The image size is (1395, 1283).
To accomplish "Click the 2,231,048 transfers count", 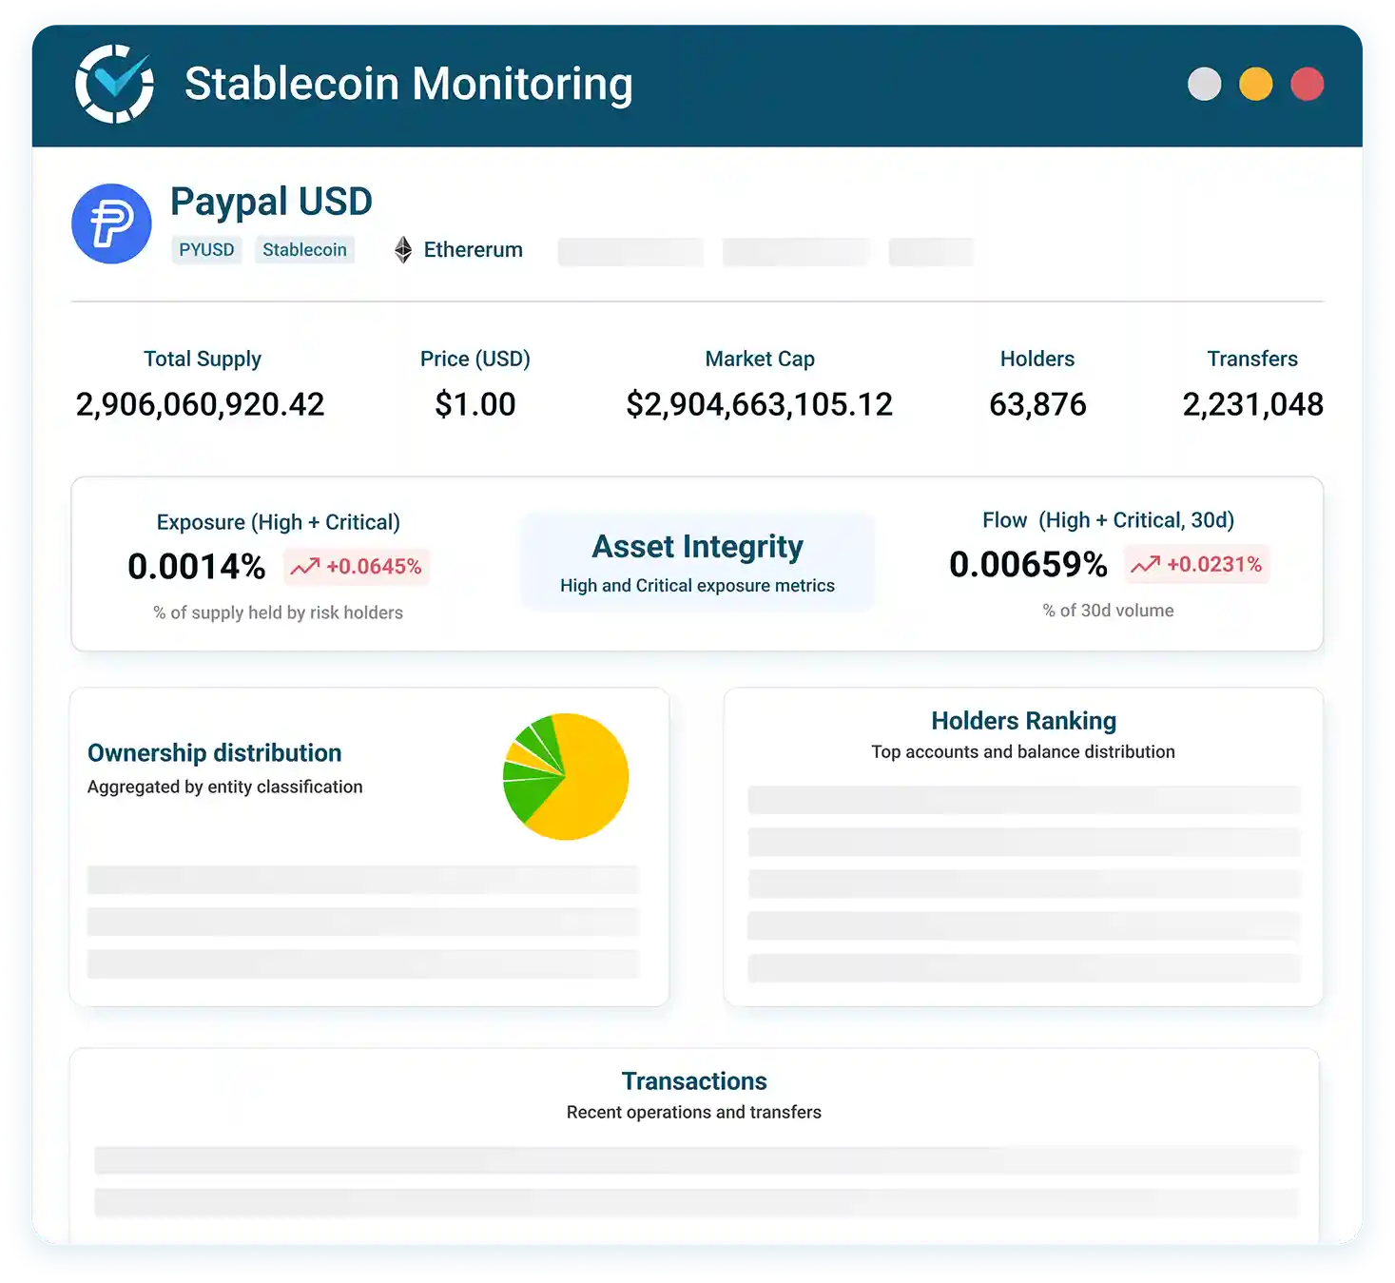I will click(1252, 405).
